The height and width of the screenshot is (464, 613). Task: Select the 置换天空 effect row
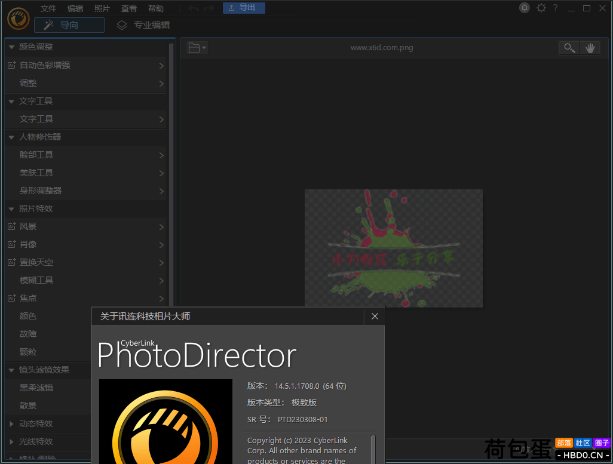(85, 262)
